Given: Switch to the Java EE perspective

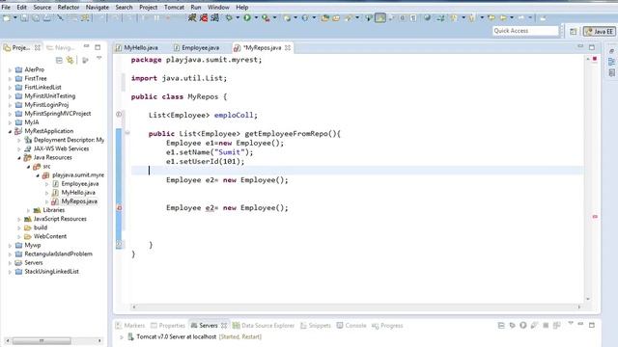Looking at the screenshot, I should [x=599, y=32].
